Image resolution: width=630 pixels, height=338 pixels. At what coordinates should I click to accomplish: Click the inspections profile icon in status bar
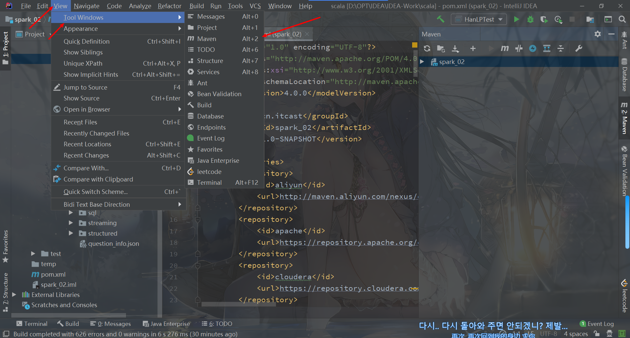coord(609,334)
